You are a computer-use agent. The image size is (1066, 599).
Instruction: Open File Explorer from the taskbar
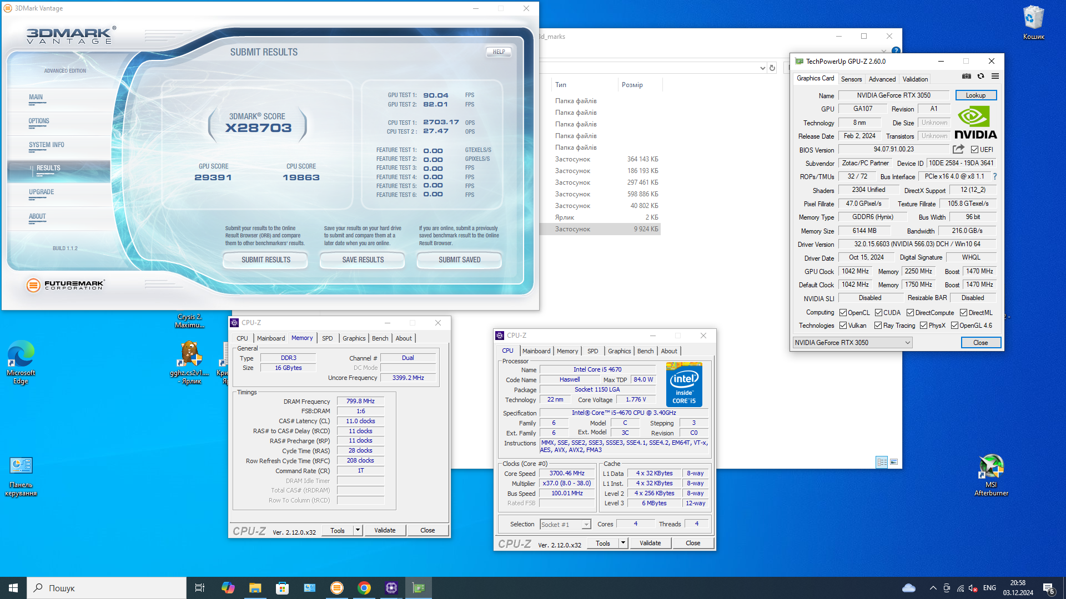click(255, 588)
